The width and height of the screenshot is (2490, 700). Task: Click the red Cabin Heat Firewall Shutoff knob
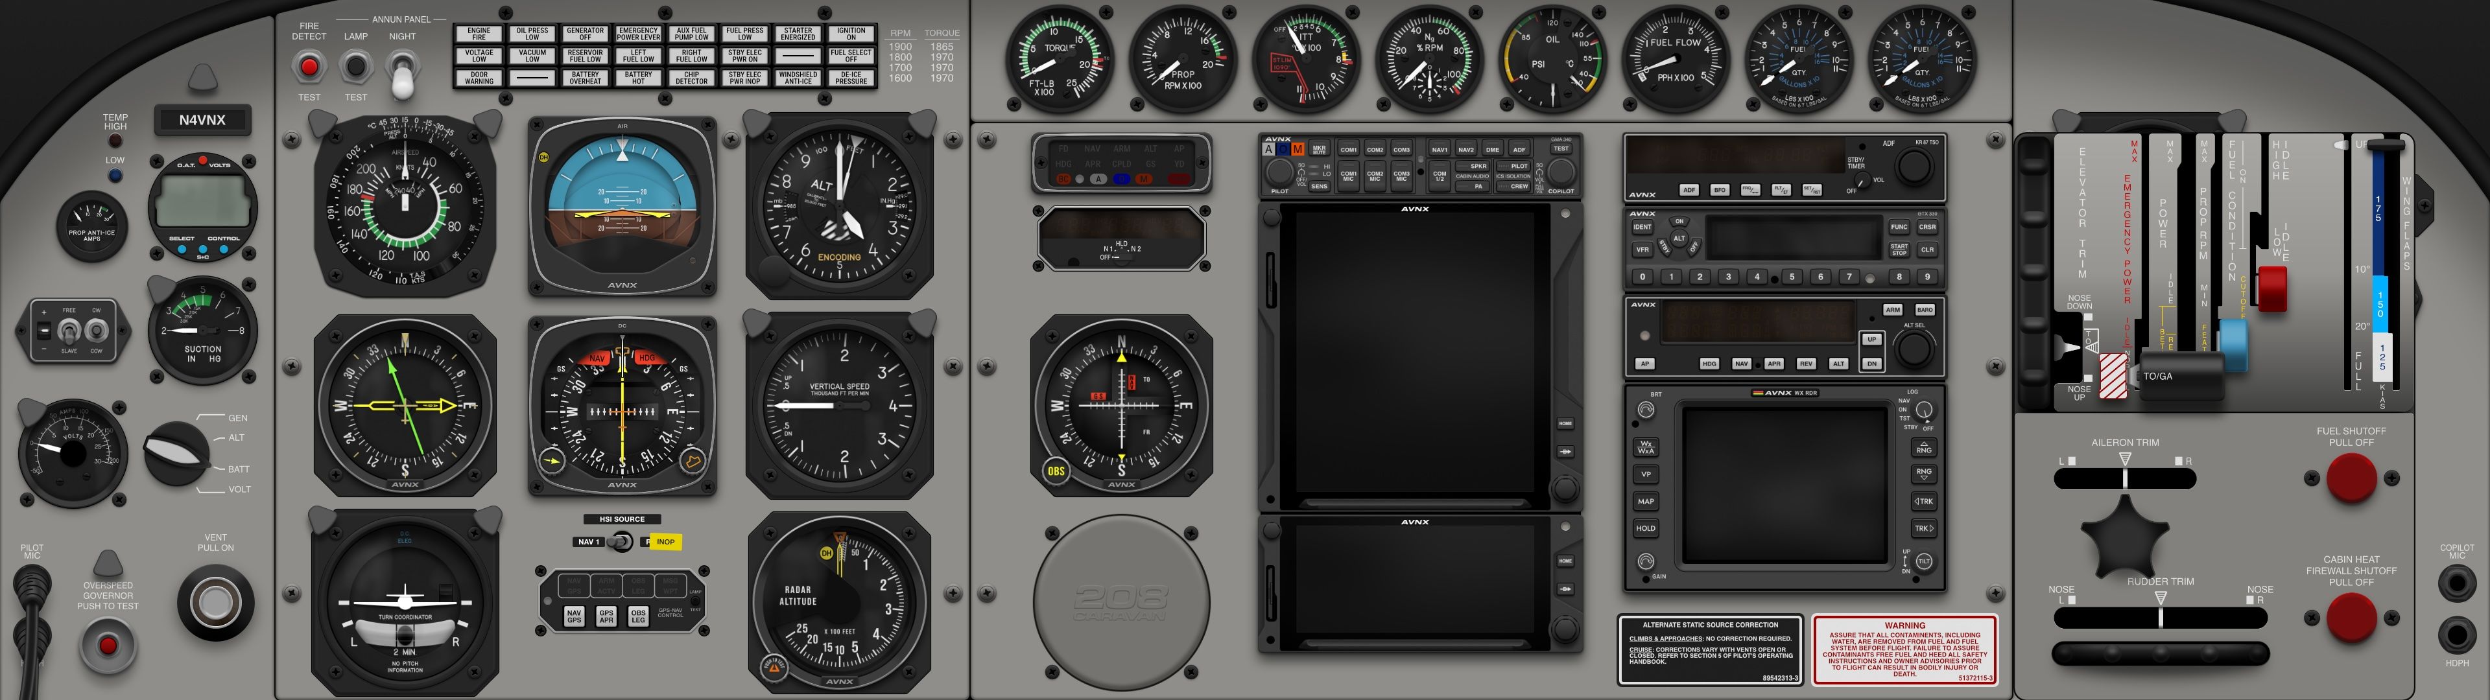(x=2351, y=618)
